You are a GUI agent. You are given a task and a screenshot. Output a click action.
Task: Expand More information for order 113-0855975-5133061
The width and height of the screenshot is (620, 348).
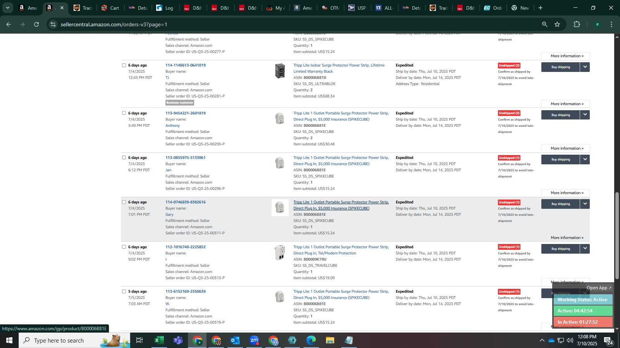point(565,193)
